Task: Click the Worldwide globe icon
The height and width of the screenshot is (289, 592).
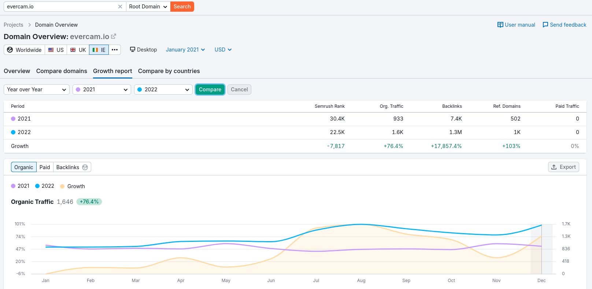Action: tap(10, 50)
